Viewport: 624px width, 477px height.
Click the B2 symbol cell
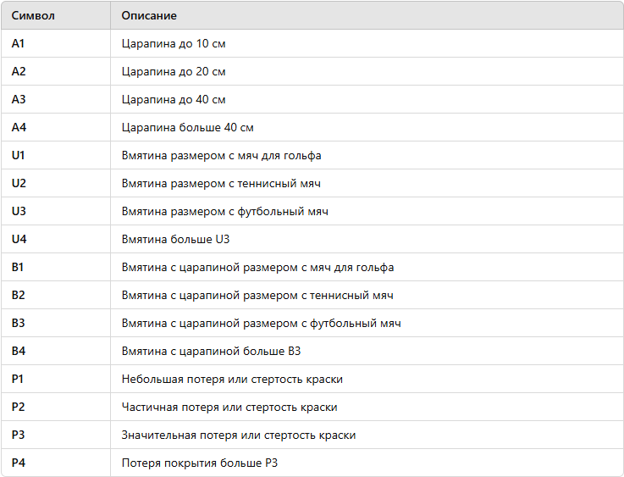point(56,295)
